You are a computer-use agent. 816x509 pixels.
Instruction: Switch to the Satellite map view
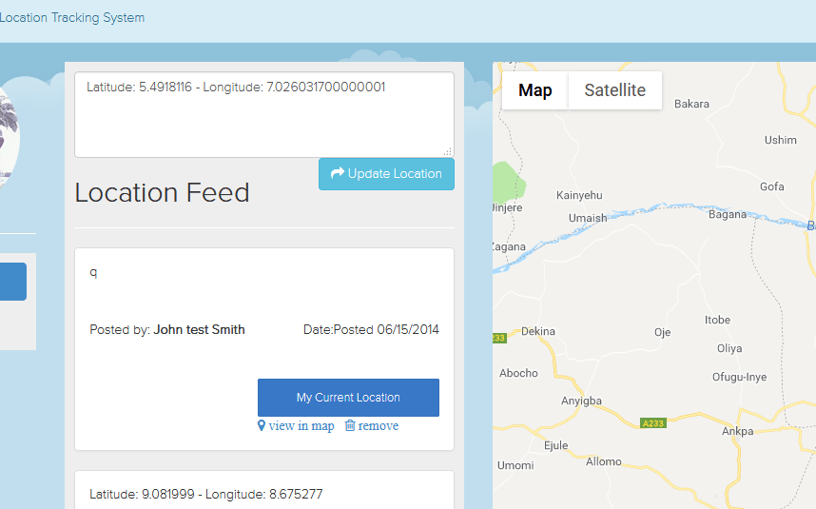pyautogui.click(x=614, y=90)
